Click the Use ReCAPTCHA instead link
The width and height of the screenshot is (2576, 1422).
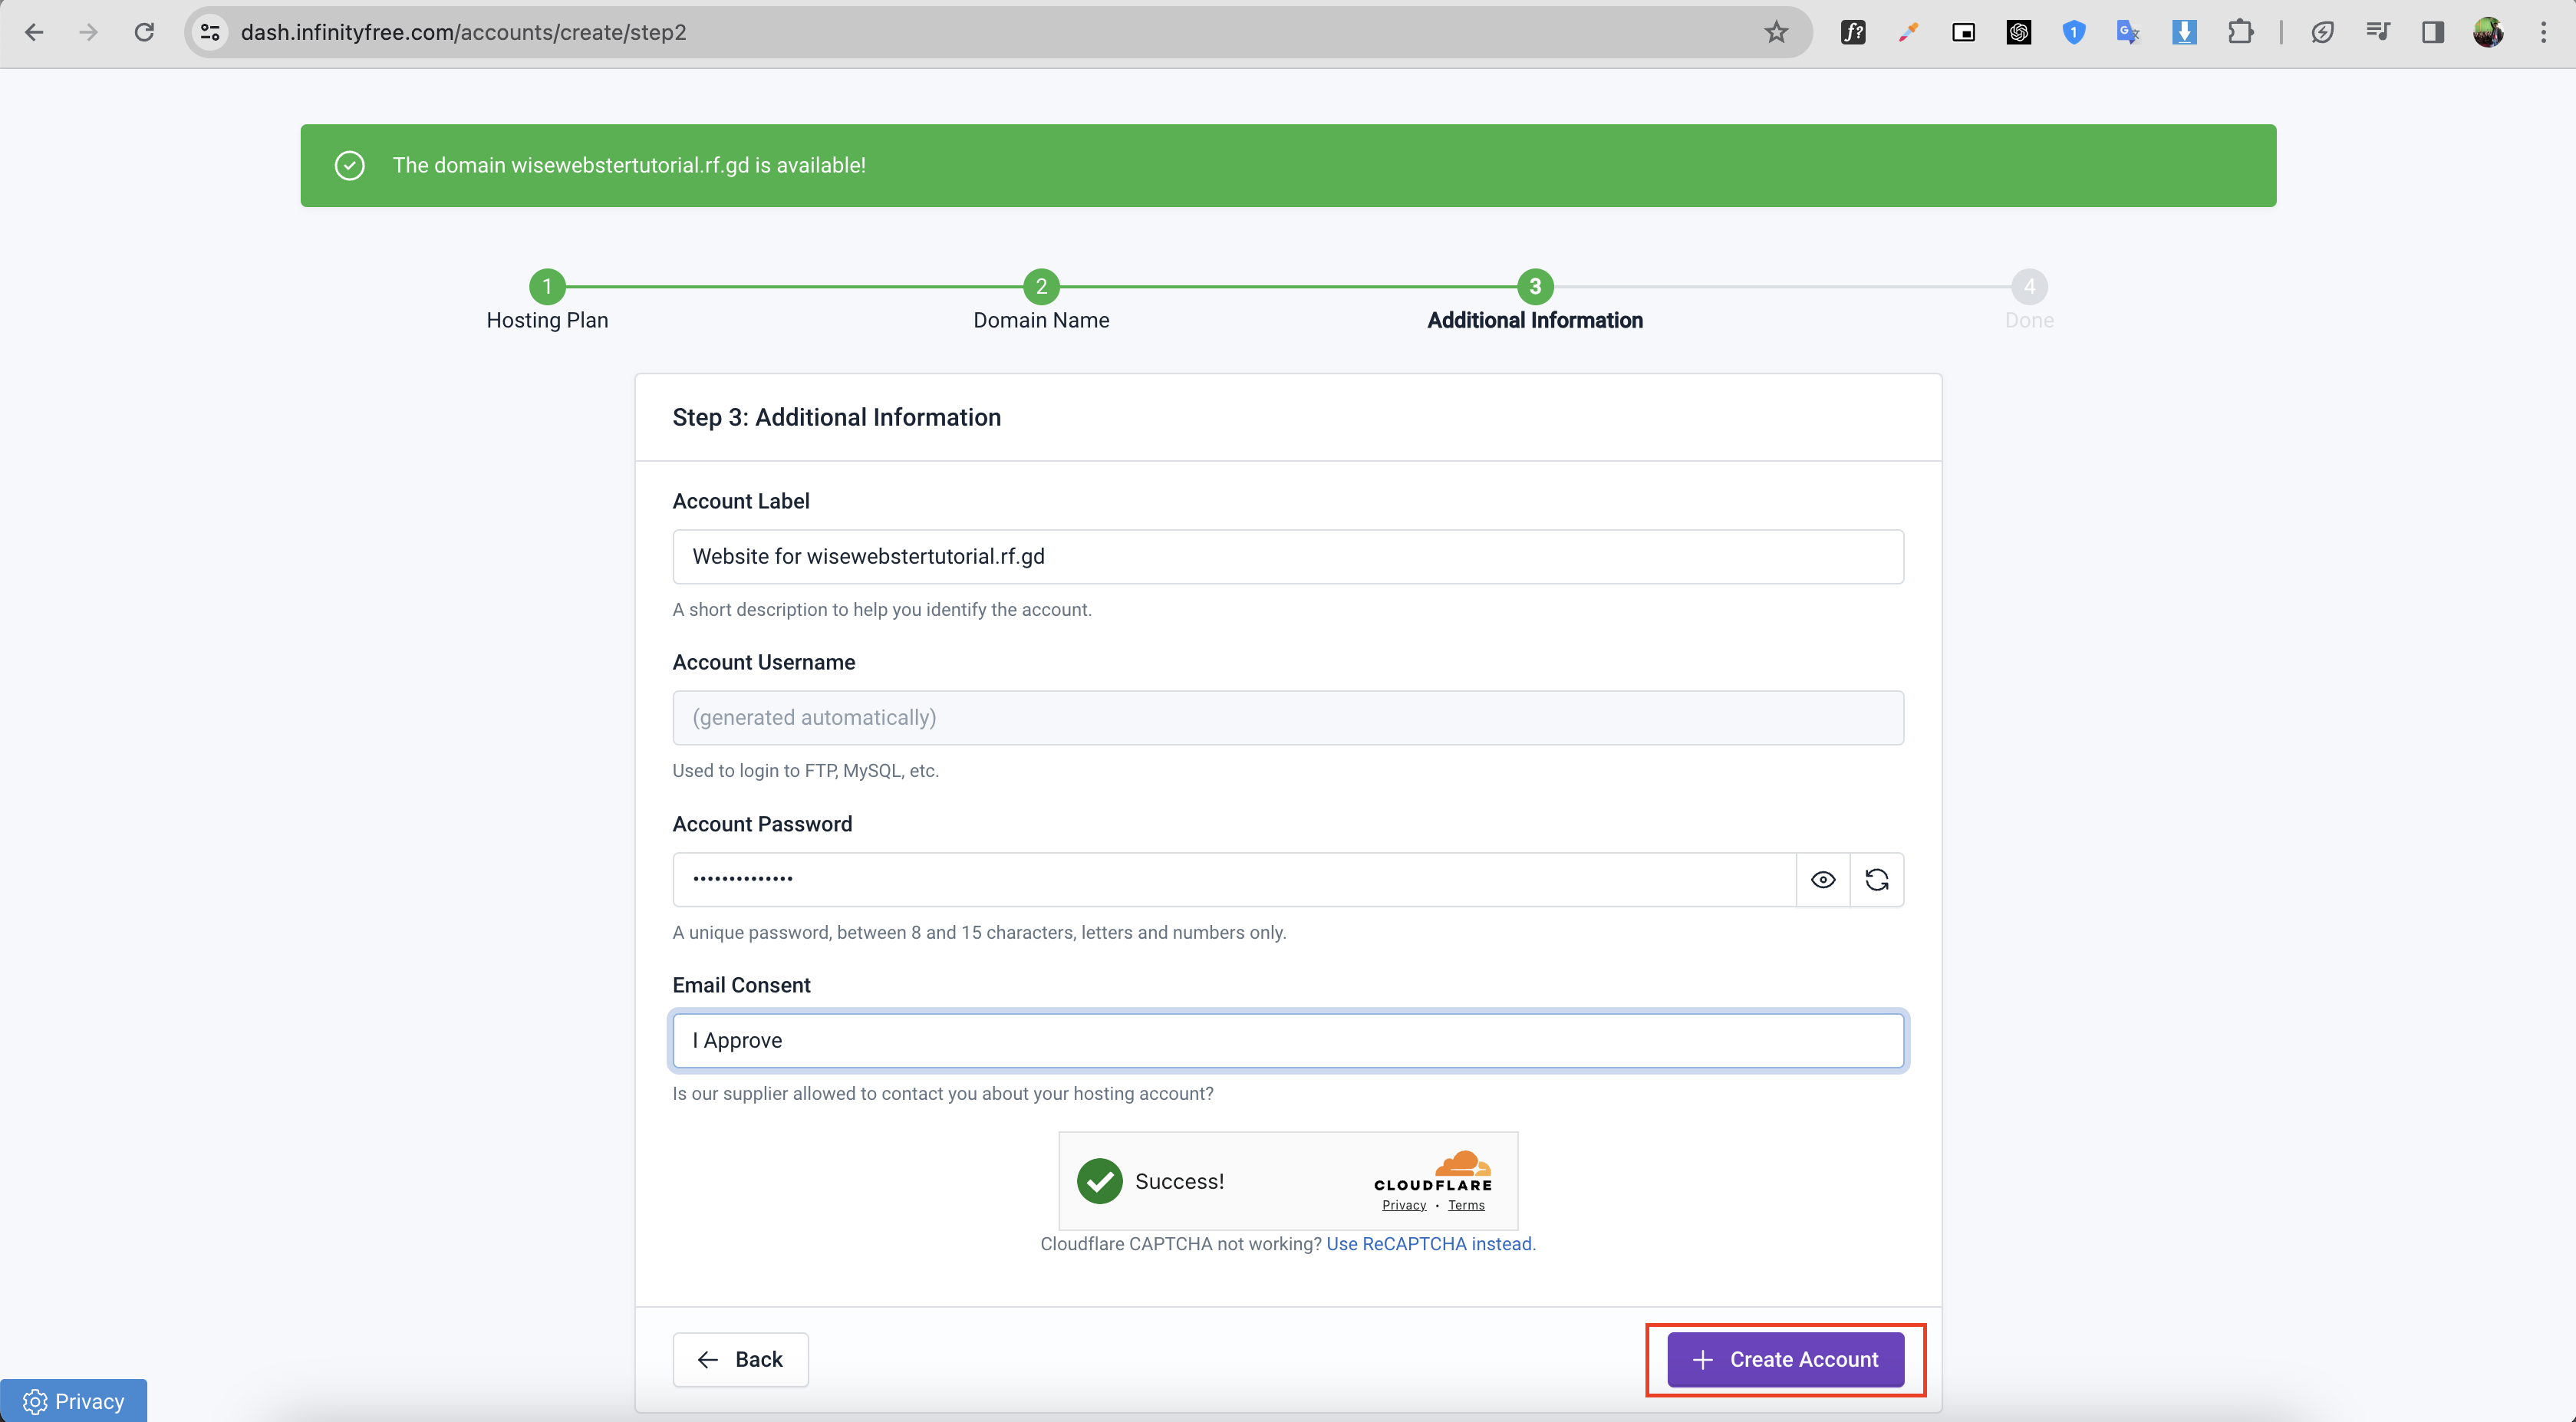(x=1429, y=1244)
